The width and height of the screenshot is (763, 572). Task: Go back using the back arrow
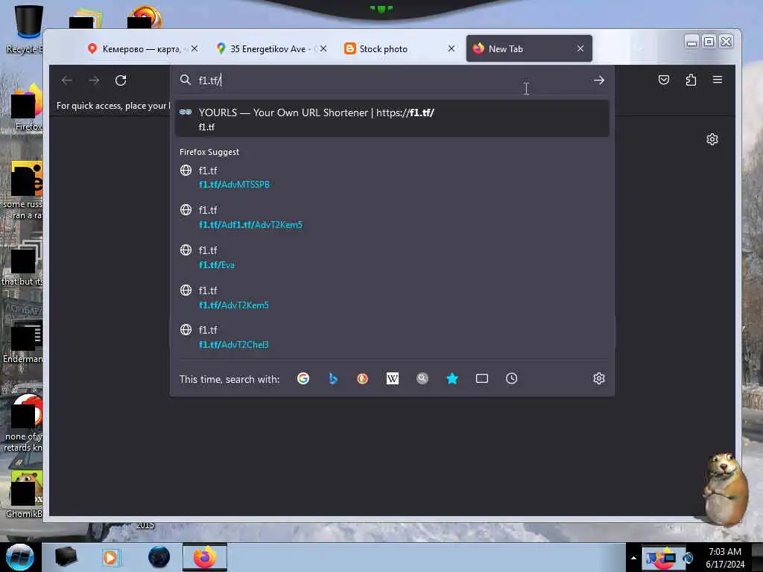tap(67, 80)
